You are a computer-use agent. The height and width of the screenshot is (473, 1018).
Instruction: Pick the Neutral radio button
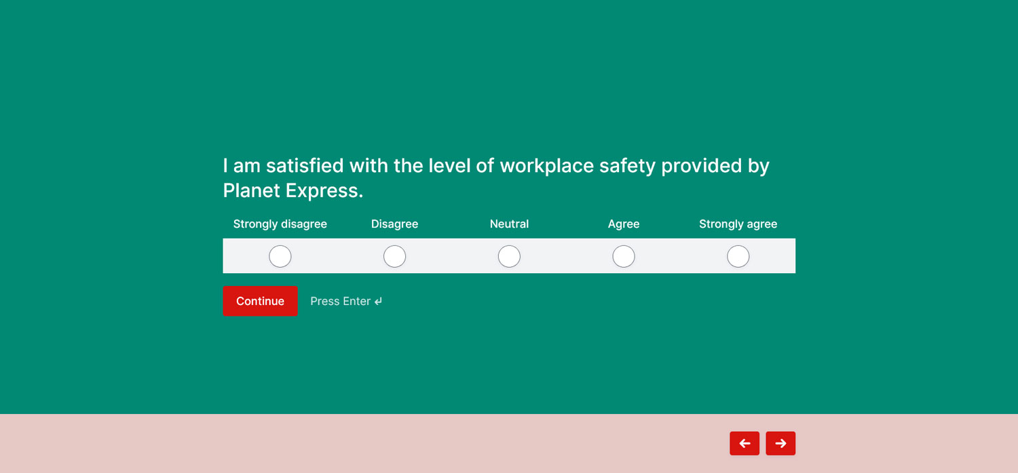[x=509, y=256]
